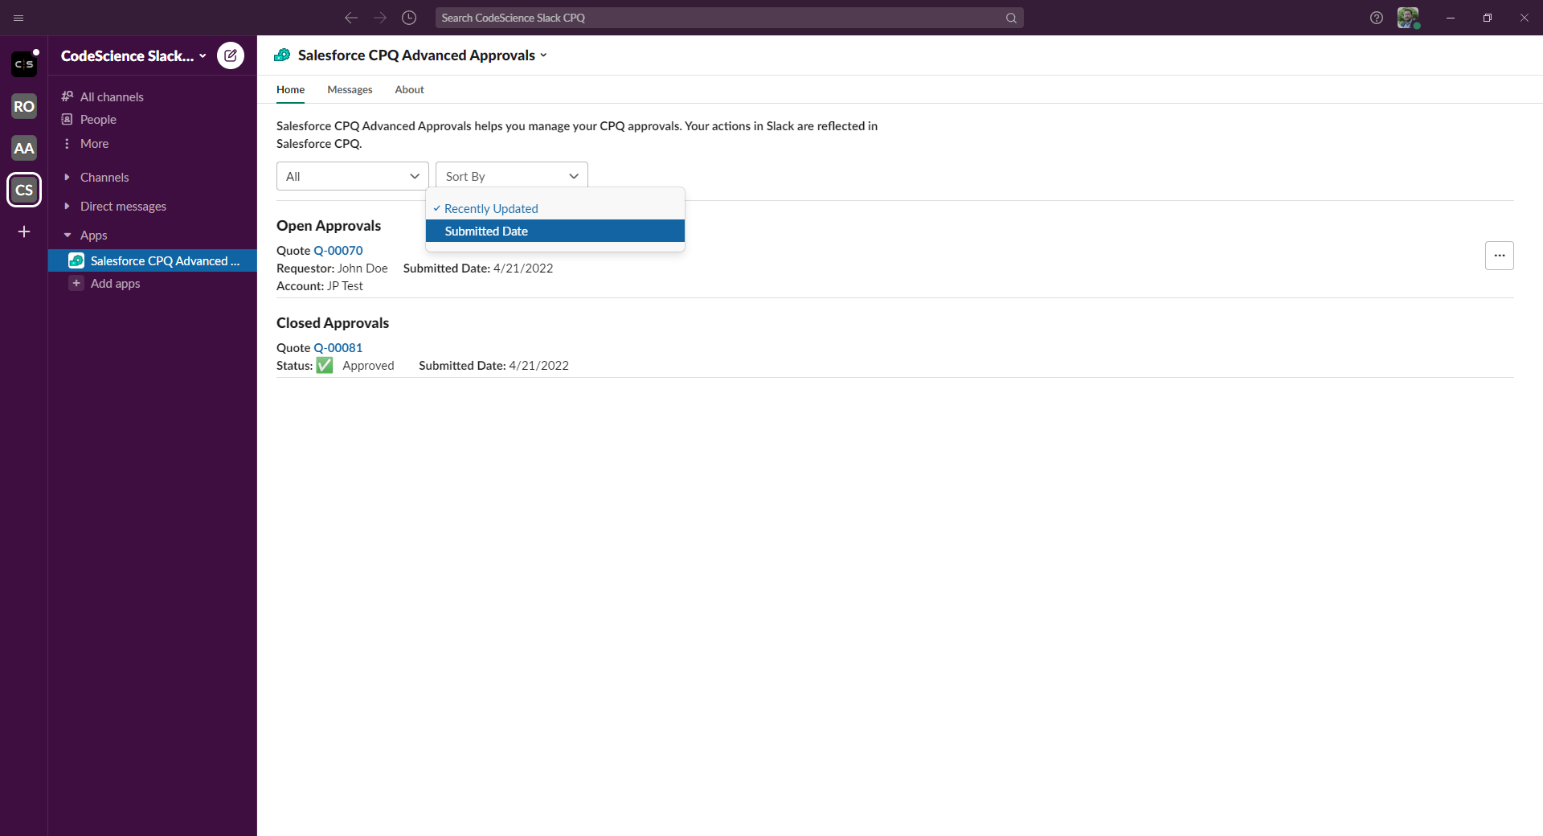
Task: Click the CodeScience Slack search field
Action: click(x=730, y=18)
